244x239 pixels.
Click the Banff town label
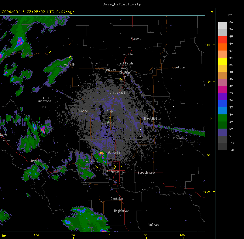[35, 161]
